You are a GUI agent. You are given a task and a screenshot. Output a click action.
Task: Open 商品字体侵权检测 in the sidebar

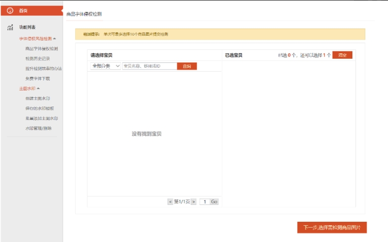coord(42,49)
